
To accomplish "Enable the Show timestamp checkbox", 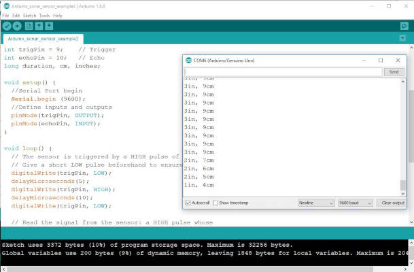I will pyautogui.click(x=215, y=203).
